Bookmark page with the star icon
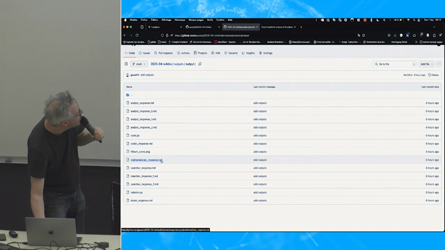445x250 pixels. pyautogui.click(x=364, y=35)
